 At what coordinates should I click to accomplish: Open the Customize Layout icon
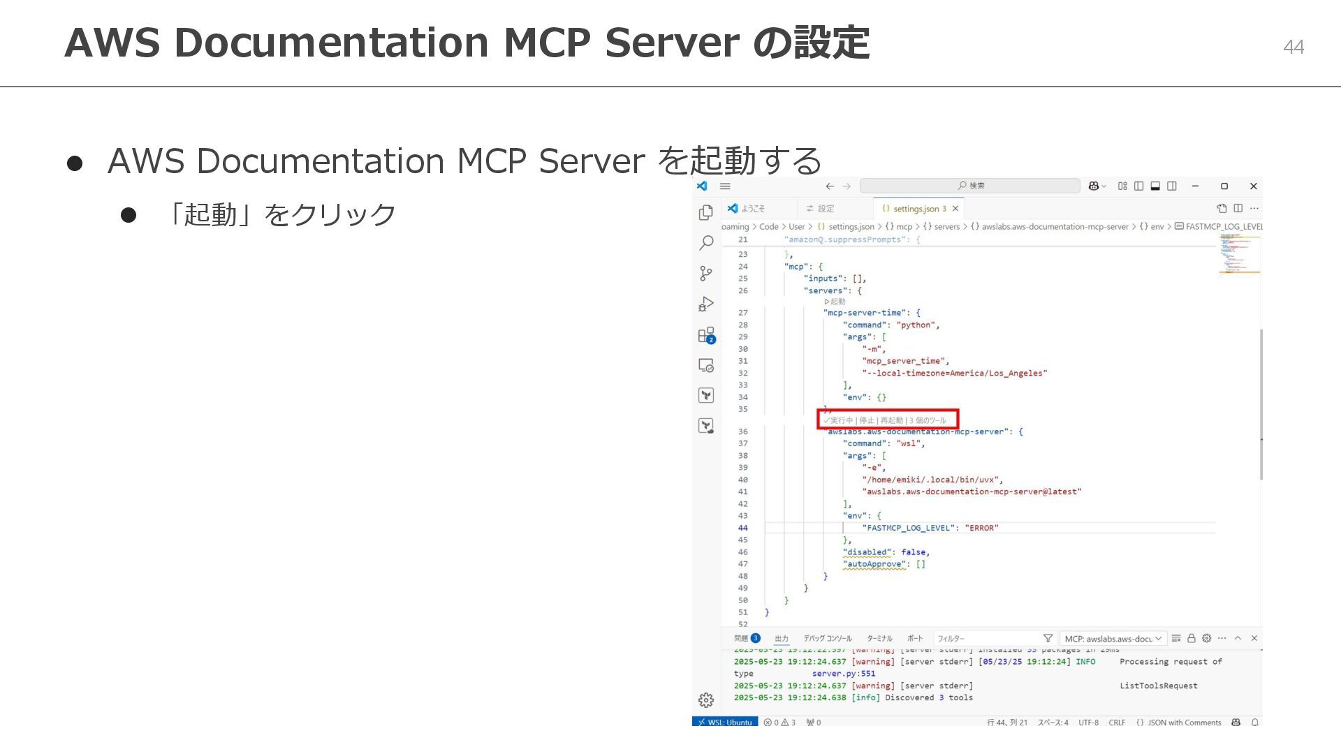click(1122, 186)
